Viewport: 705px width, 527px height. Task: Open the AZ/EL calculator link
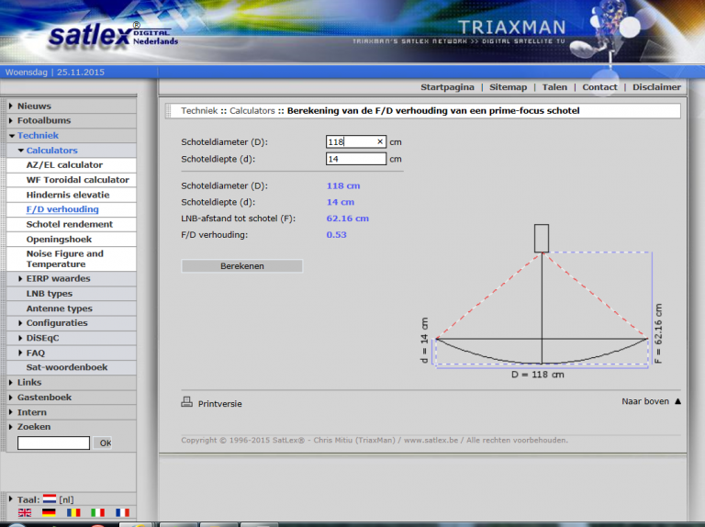click(x=64, y=164)
